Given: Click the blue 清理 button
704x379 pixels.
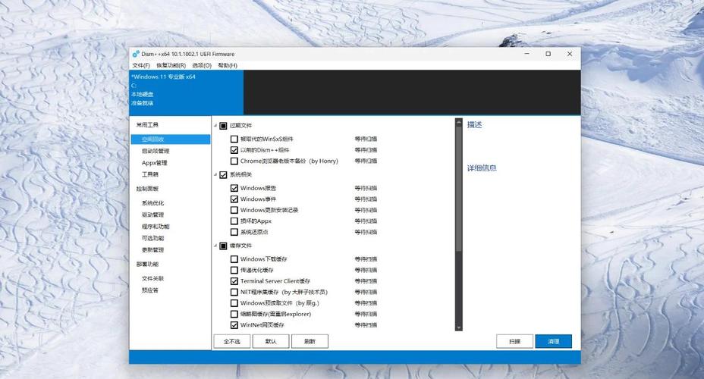Looking at the screenshot, I should [x=553, y=342].
